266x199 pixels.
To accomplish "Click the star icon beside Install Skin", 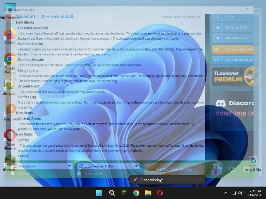I will (218, 27).
